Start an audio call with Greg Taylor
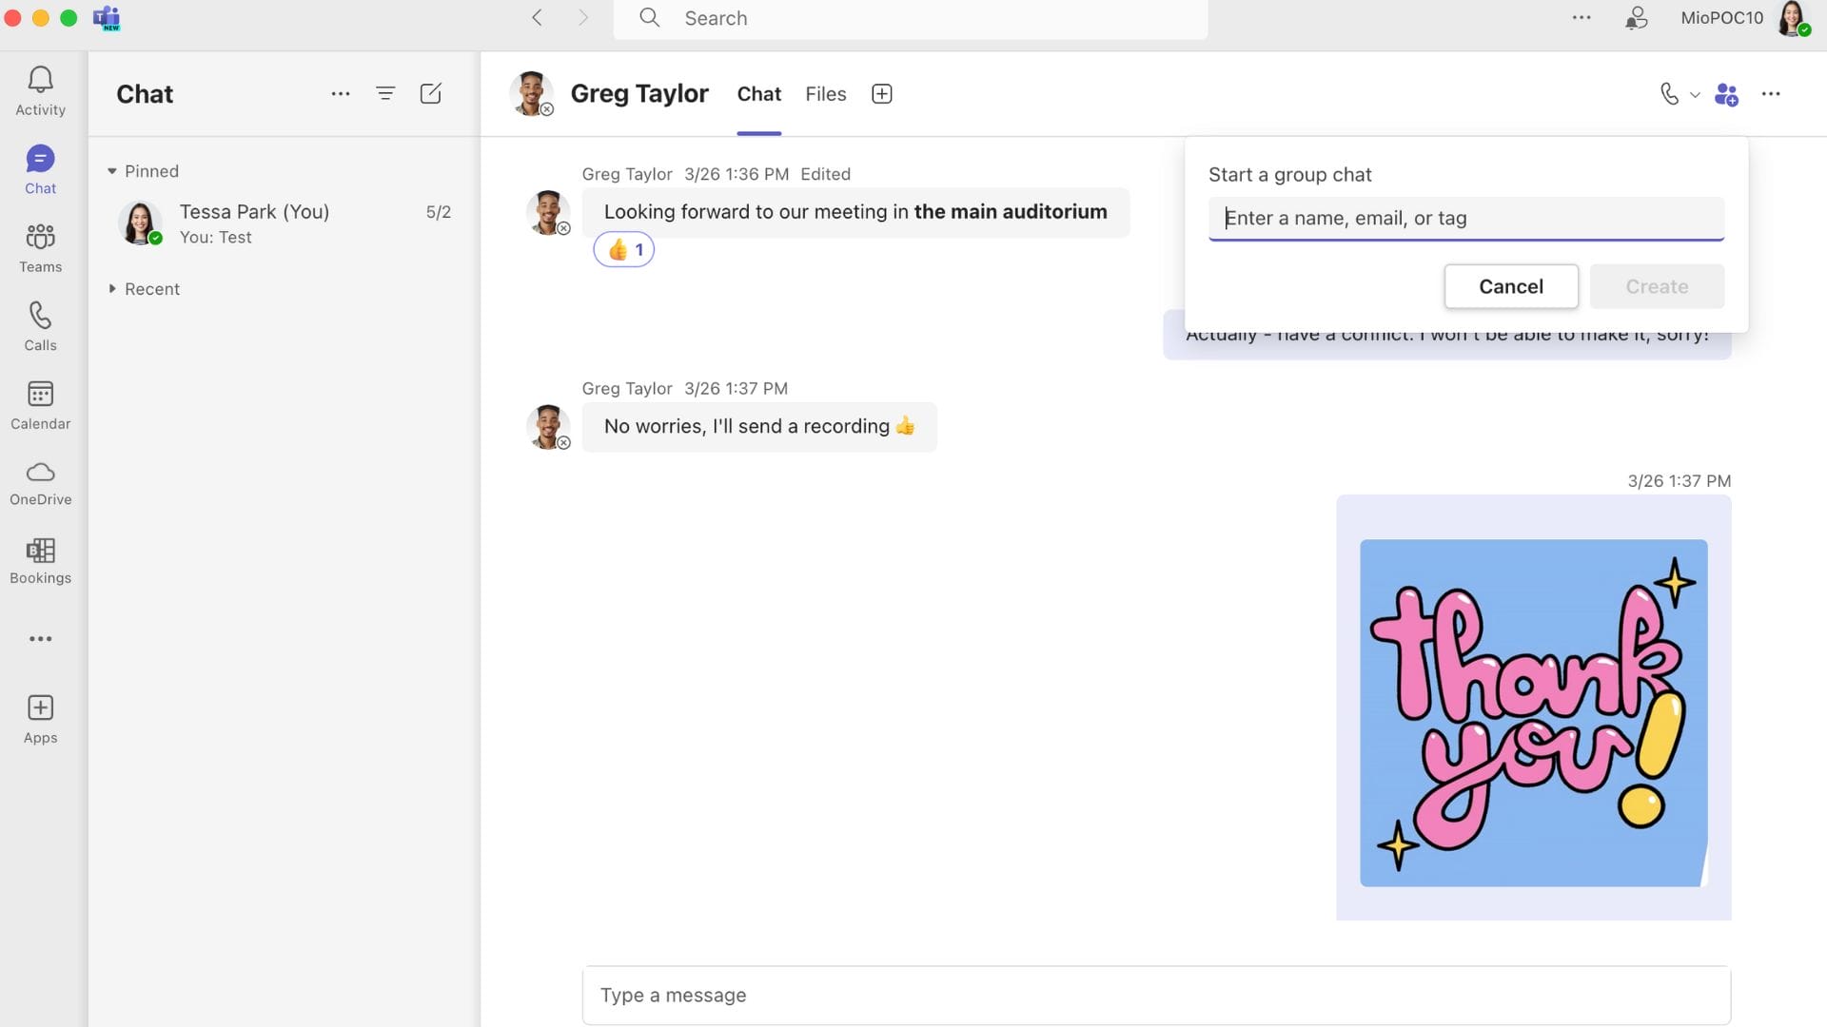1827x1027 pixels. tap(1667, 94)
